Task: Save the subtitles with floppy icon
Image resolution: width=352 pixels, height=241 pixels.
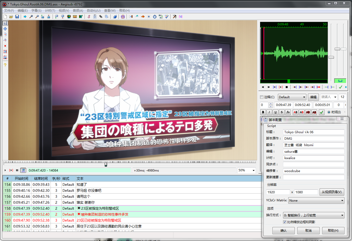Action: 17,17
